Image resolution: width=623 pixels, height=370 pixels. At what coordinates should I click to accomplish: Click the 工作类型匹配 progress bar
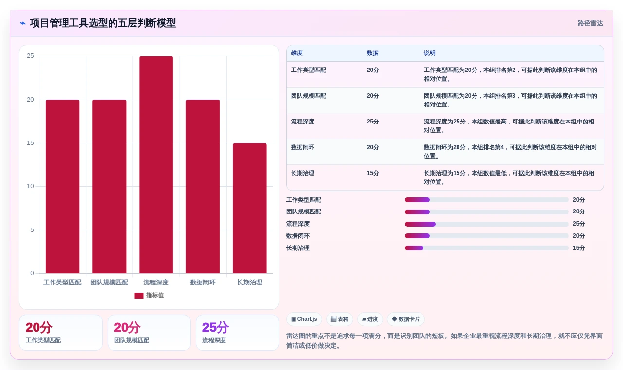coord(487,200)
